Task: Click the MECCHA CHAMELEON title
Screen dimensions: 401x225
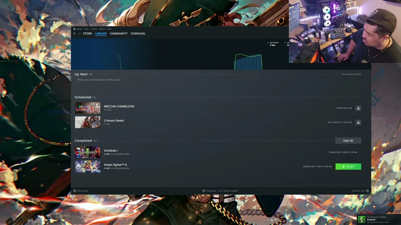Action: (x=119, y=106)
